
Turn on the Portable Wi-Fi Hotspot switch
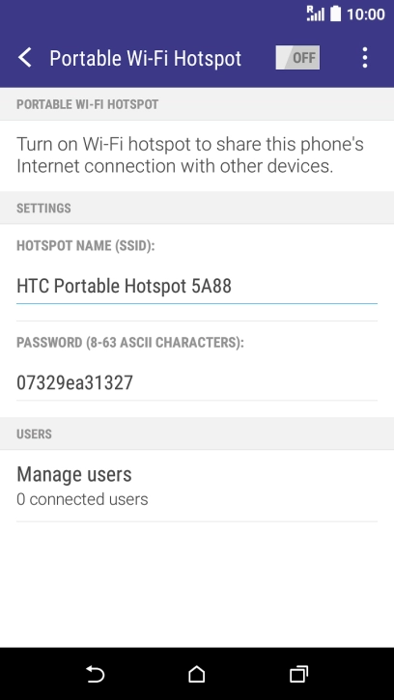pyautogui.click(x=297, y=58)
